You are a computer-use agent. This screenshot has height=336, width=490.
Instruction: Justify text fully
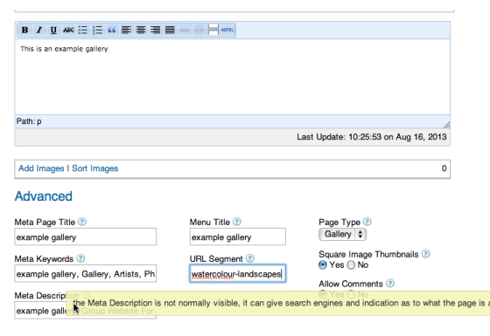[170, 30]
